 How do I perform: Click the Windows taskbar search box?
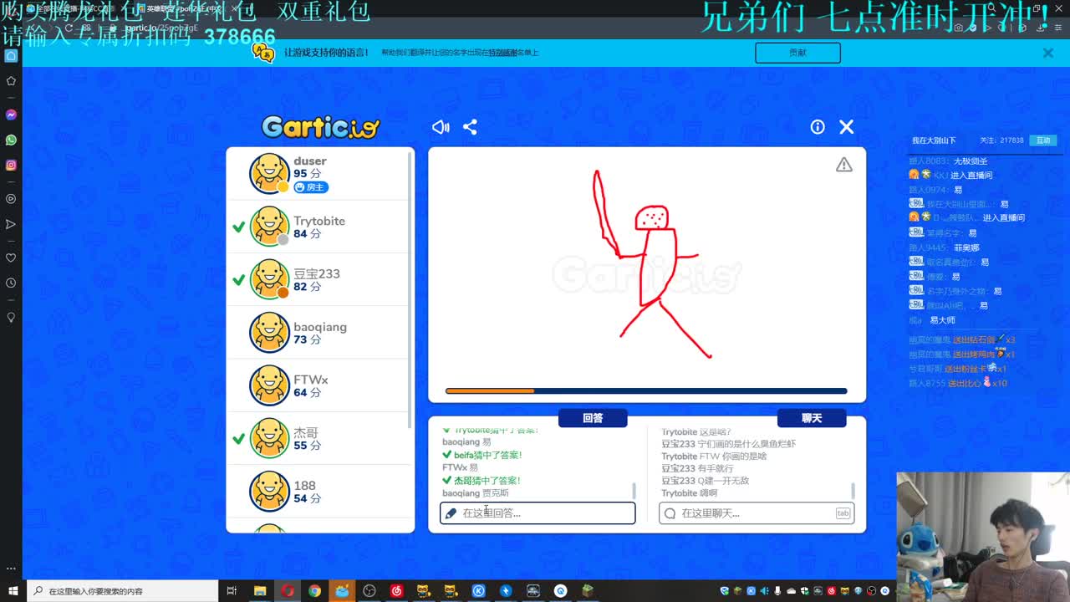[x=124, y=591]
